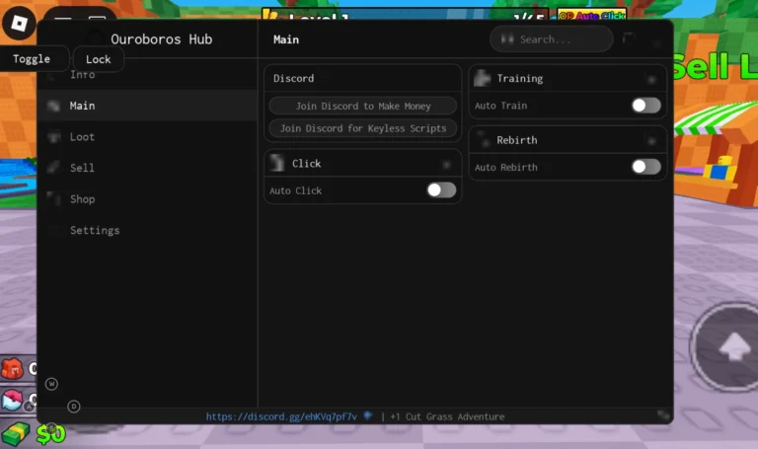
Task: Switch to the Sell tab
Action: 147,168
